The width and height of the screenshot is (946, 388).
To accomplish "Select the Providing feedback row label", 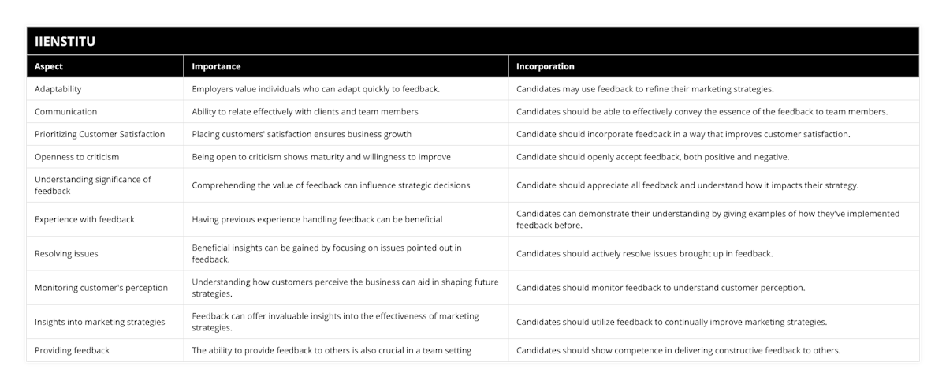I will (72, 350).
